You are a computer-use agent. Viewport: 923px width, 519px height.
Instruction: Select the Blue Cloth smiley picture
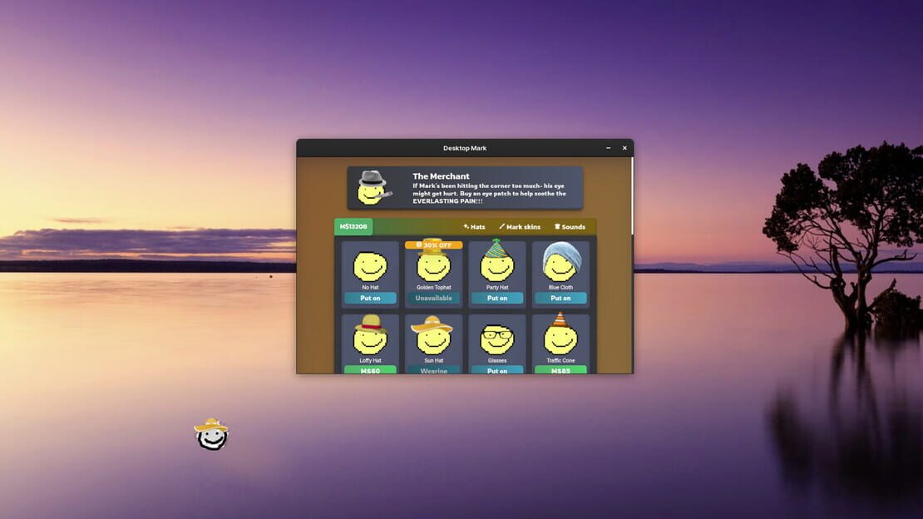(x=560, y=261)
